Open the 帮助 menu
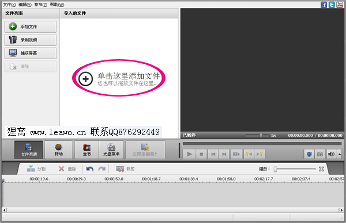The image size is (346, 223). pyautogui.click(x=57, y=5)
